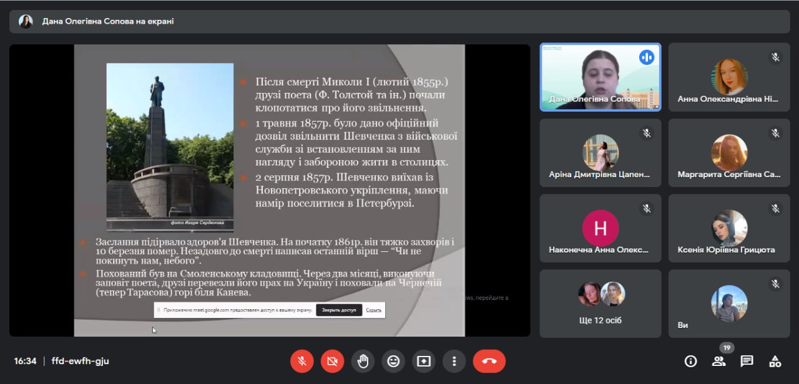This screenshot has height=384, width=799.
Task: Click muted mic icon on Наконечна Анна tile
Action: [x=647, y=209]
